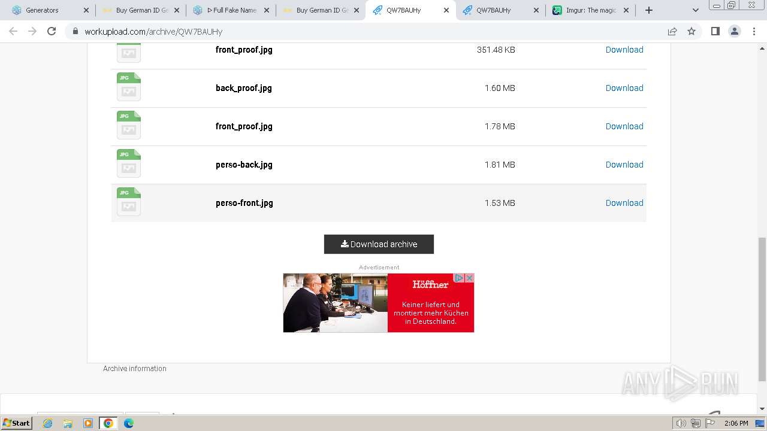Screen dimensions: 767x431
Task: Click the AdChoices info icon
Action: pyautogui.click(x=459, y=278)
